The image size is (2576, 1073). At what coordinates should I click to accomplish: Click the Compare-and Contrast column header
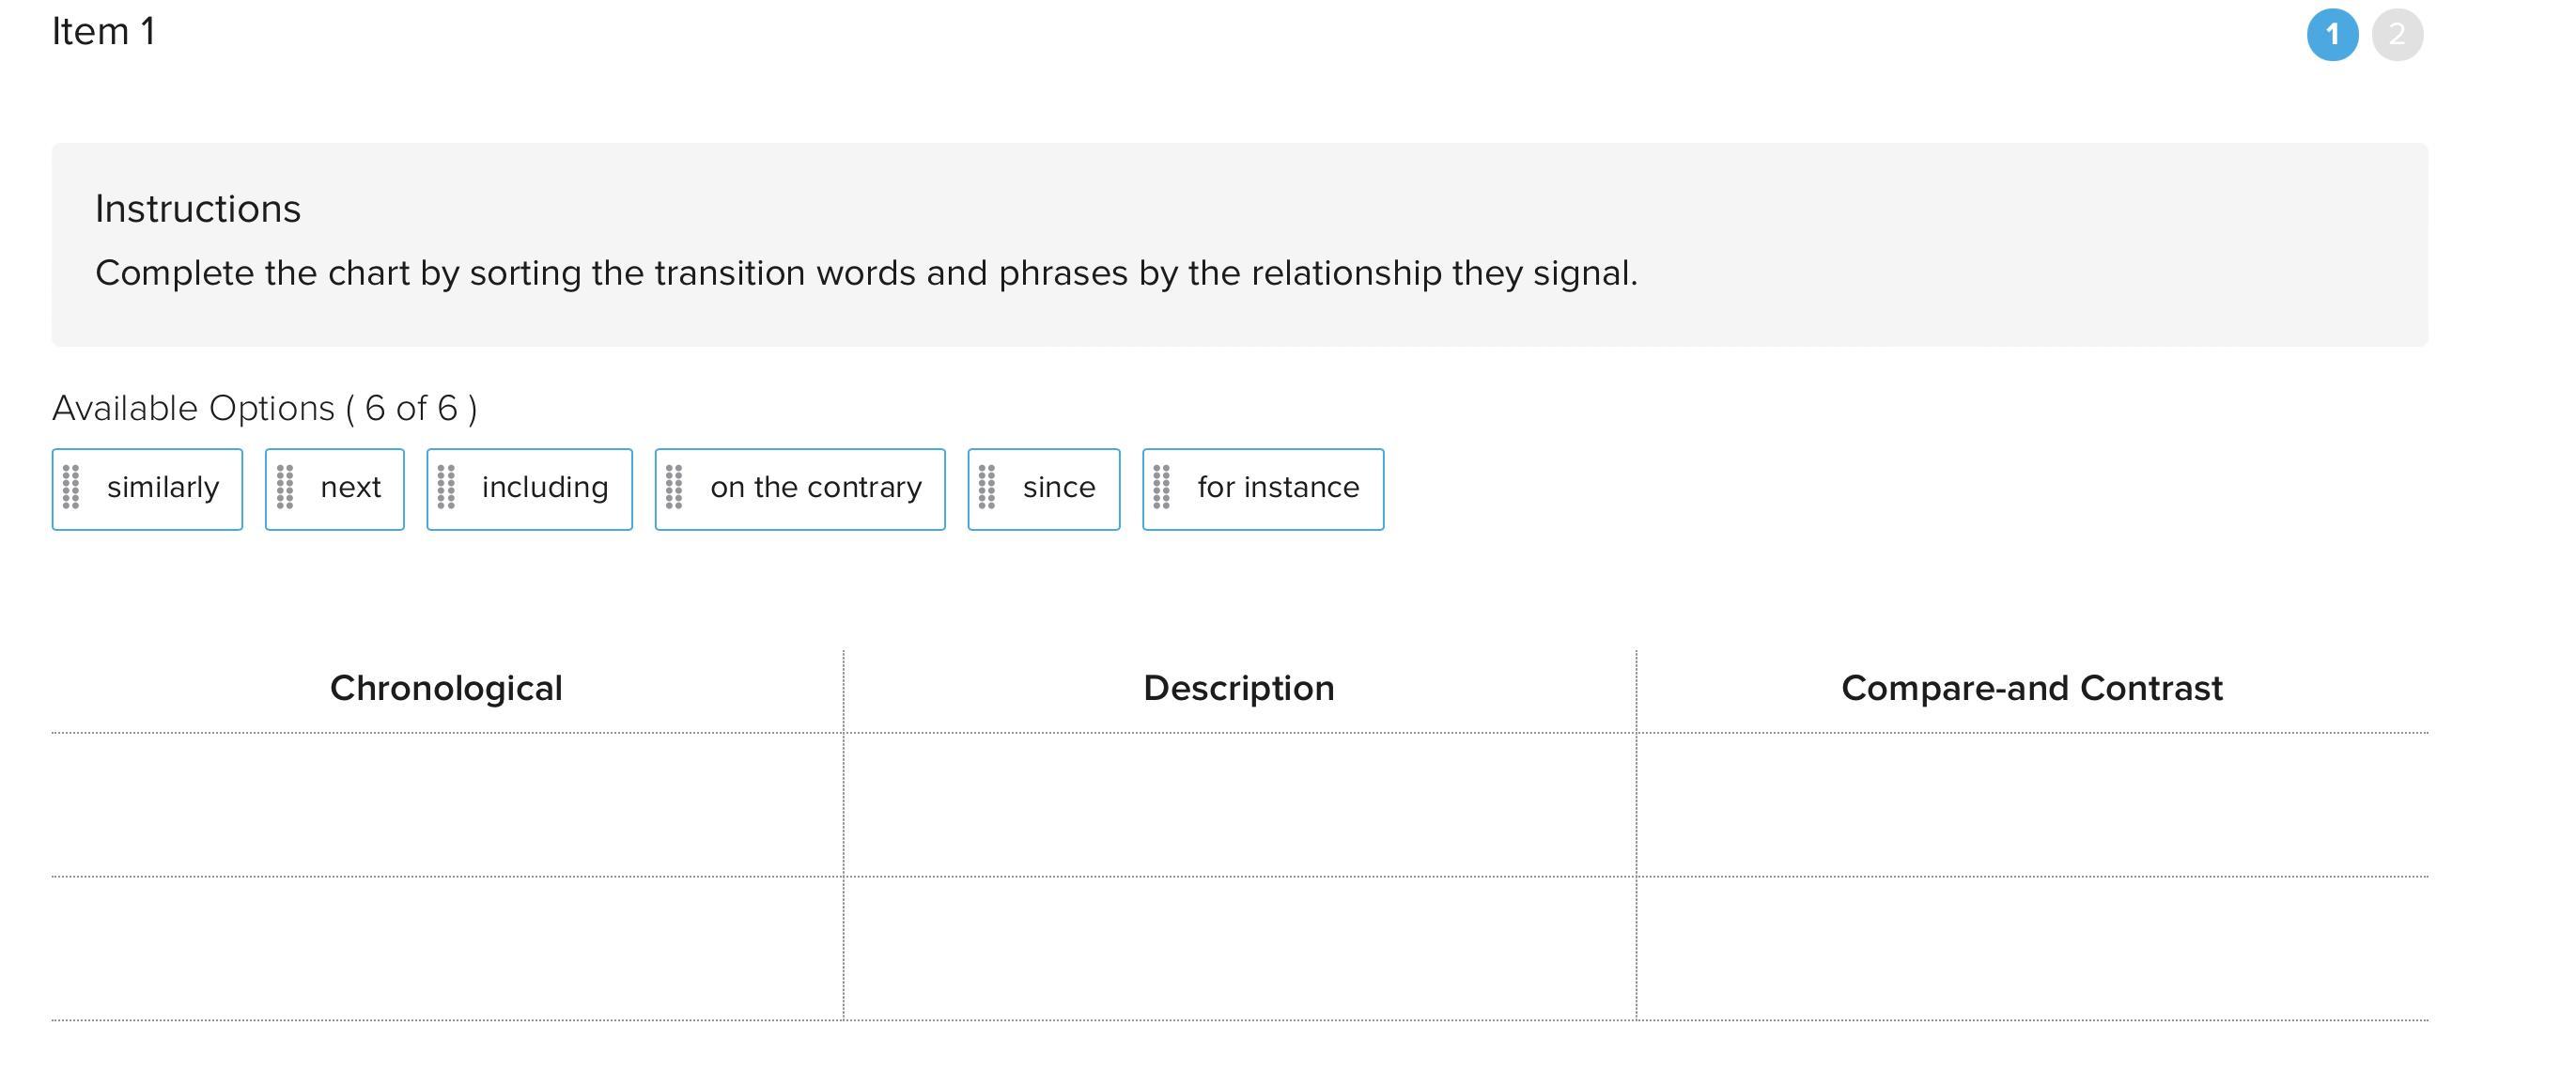coord(2032,688)
